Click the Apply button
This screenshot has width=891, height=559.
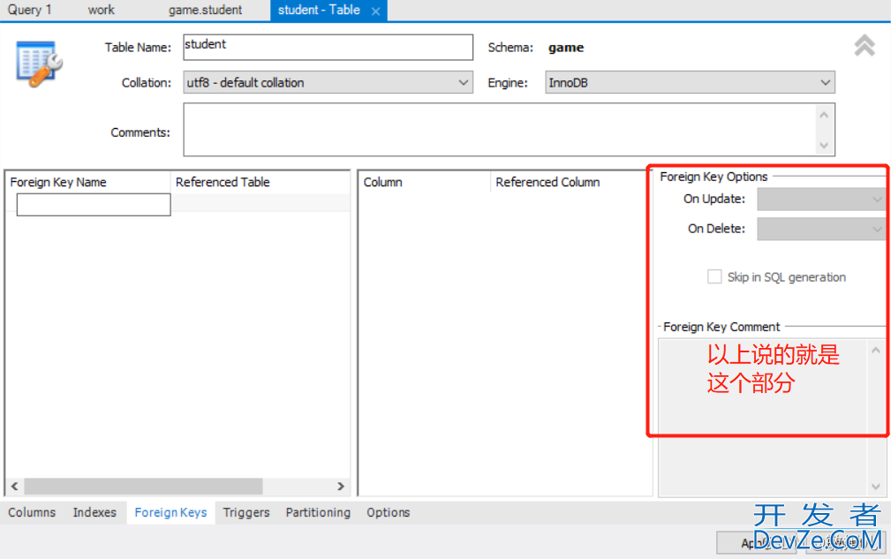pyautogui.click(x=756, y=542)
